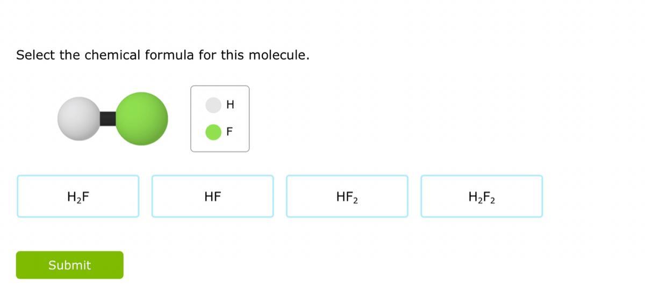645x287 pixels.
Task: Click the large green fluorine atom in the molecule
Action: pos(142,119)
